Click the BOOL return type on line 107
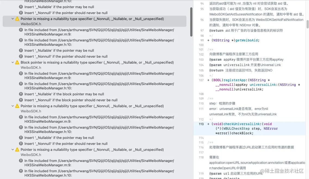The width and height of the screenshot is (309, 179). pyautogui.click(x=217, y=80)
